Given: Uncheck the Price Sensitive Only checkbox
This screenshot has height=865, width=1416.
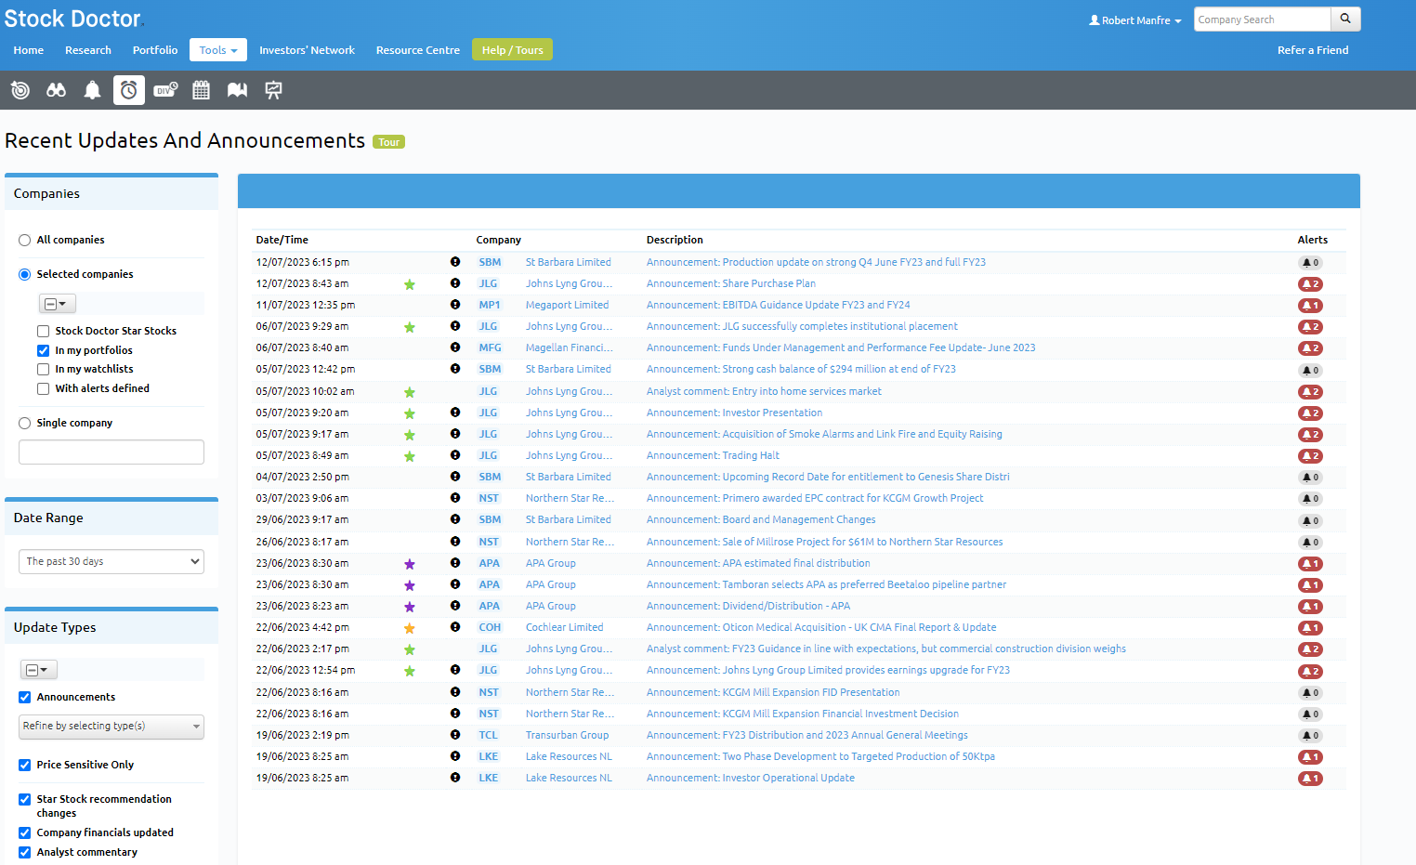Looking at the screenshot, I should coord(25,766).
